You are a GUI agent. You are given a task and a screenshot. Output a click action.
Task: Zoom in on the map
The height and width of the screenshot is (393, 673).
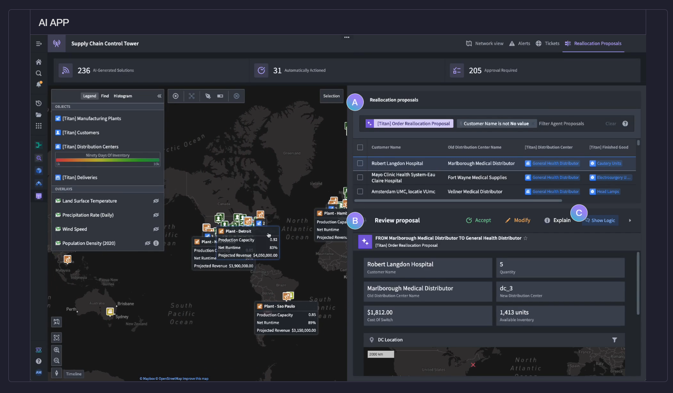tap(56, 350)
